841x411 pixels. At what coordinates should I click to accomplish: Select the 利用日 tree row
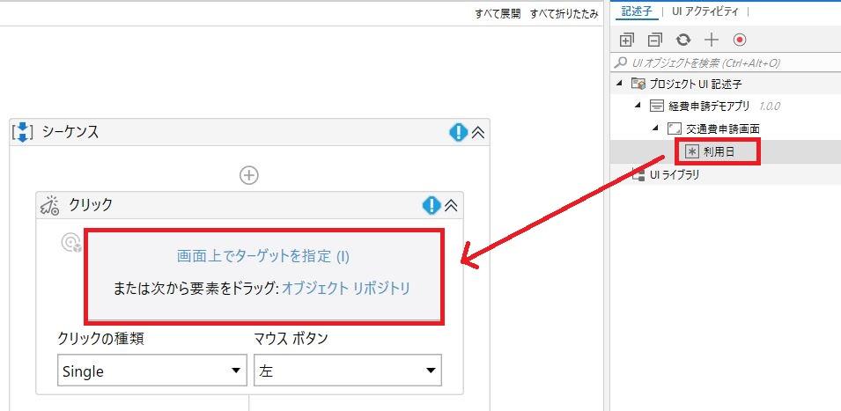727,152
